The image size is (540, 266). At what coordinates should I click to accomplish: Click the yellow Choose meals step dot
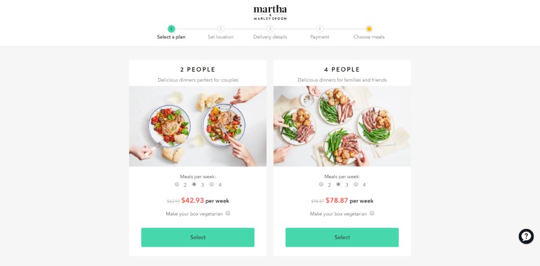[x=369, y=29]
